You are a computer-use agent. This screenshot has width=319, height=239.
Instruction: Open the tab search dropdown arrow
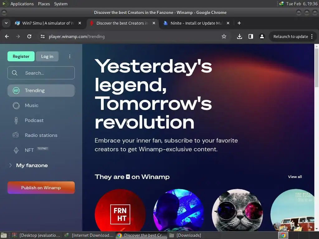6,23
